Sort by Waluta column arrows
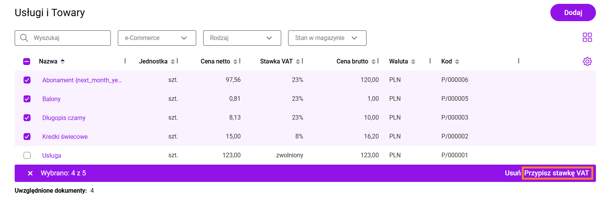The image size is (611, 200). (413, 62)
